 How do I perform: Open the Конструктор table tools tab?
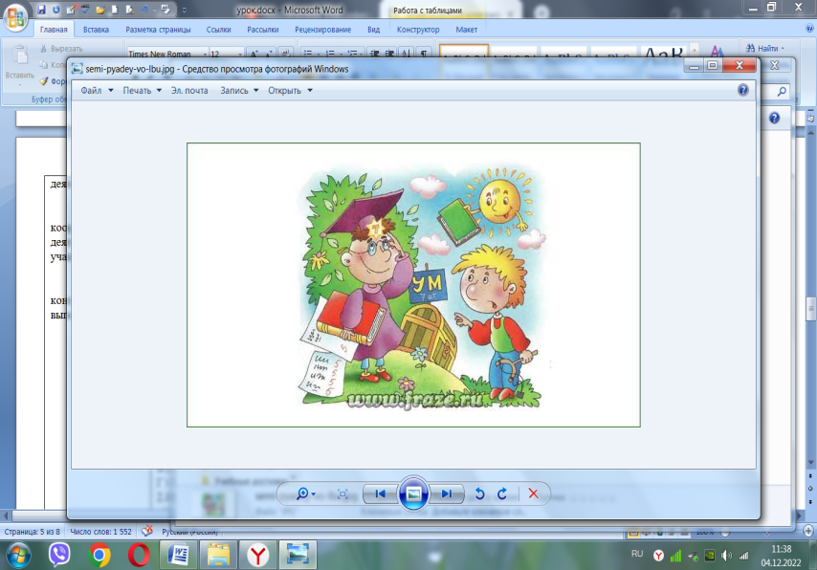[418, 30]
